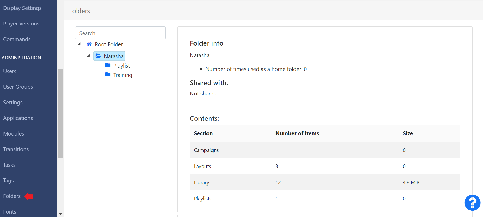The image size is (483, 217).
Task: Open the Folders sidebar link
Action: pyautogui.click(x=12, y=196)
